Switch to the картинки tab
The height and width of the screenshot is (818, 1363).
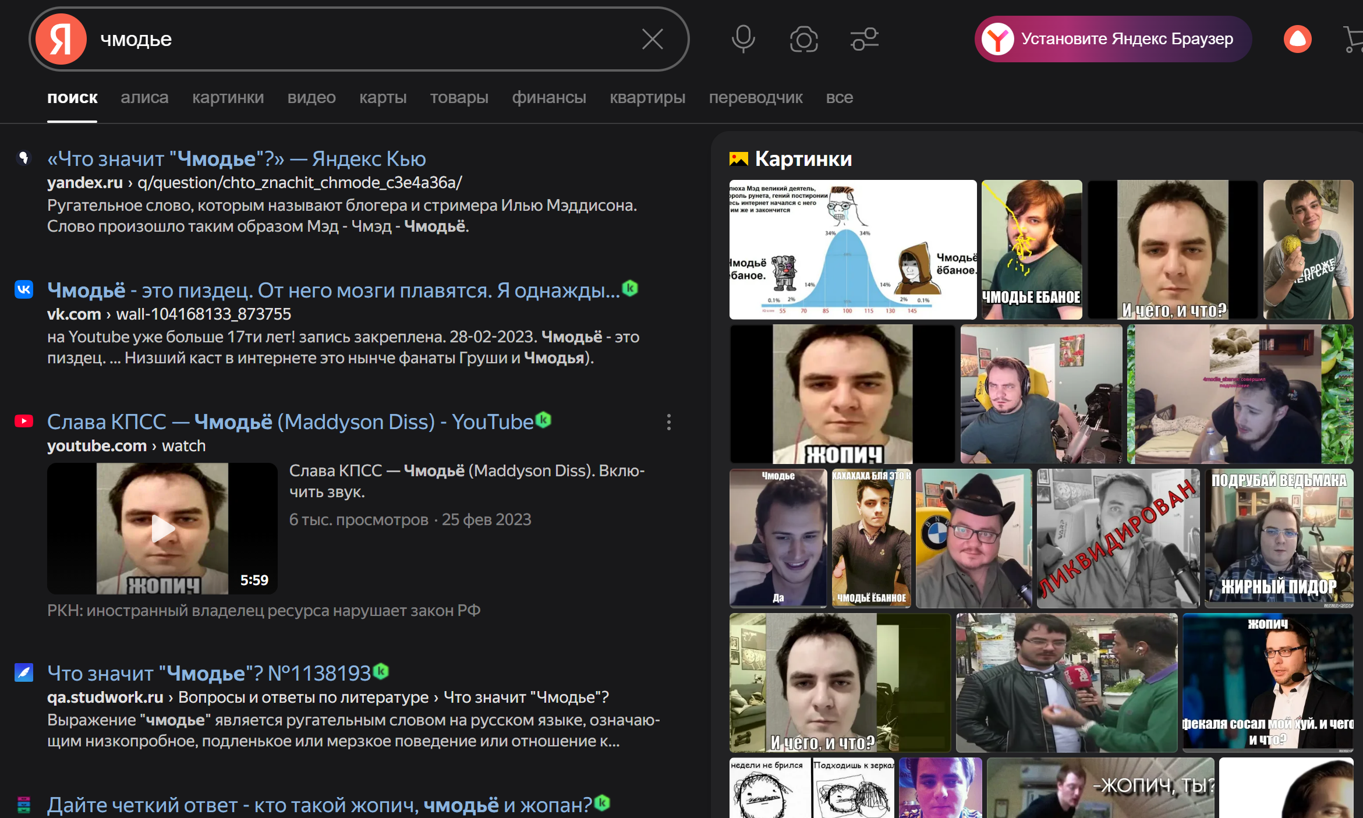click(x=228, y=97)
